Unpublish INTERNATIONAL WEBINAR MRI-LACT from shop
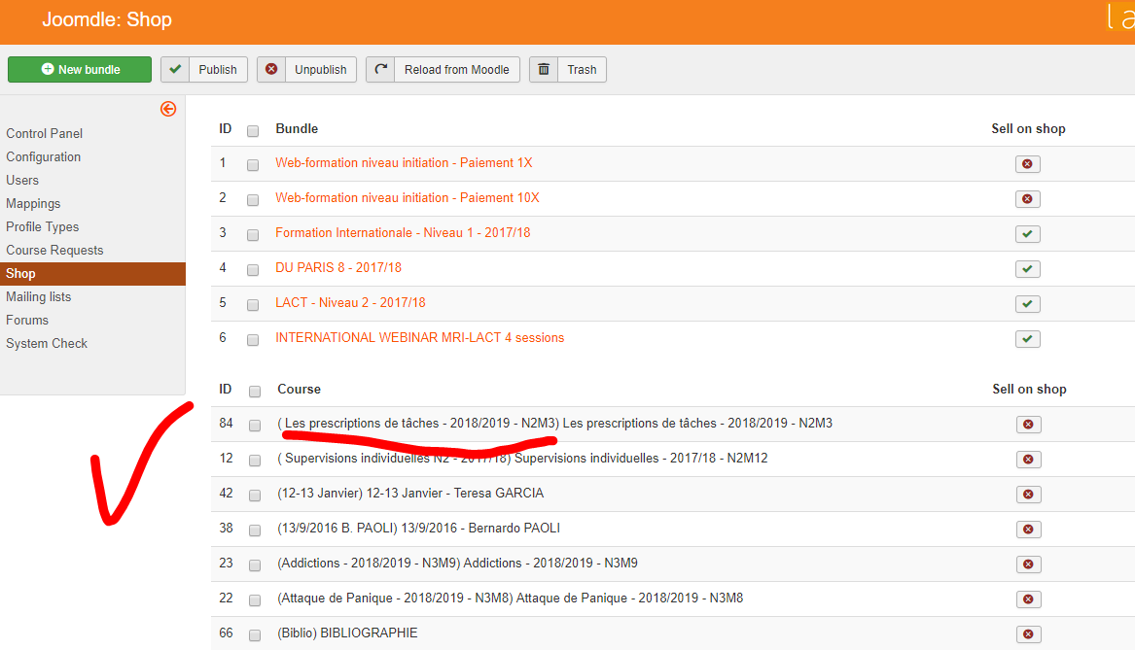 pyautogui.click(x=1027, y=339)
